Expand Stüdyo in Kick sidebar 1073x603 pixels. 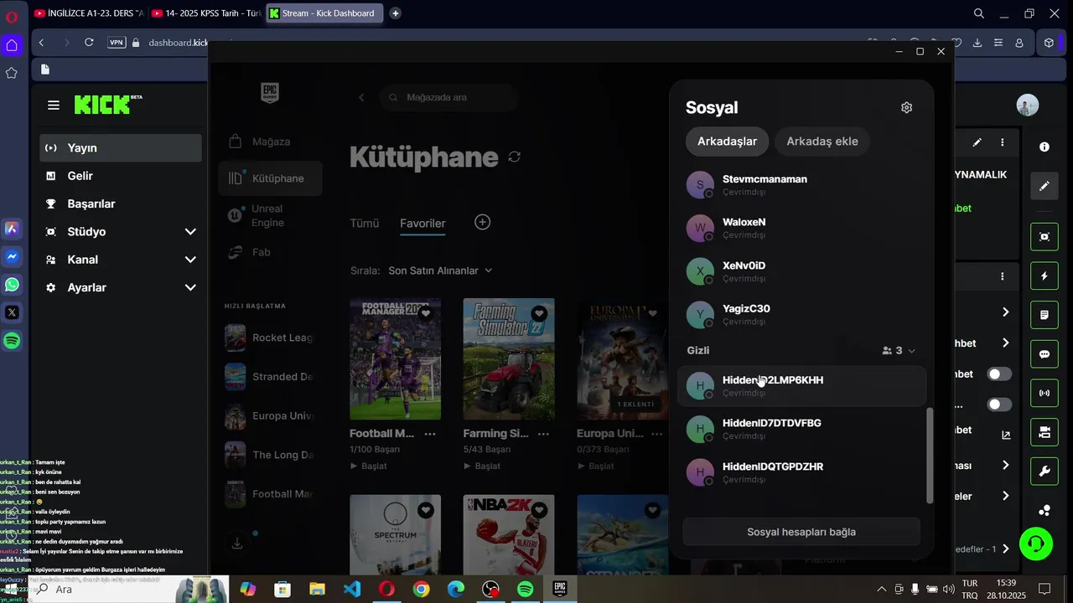click(x=121, y=231)
